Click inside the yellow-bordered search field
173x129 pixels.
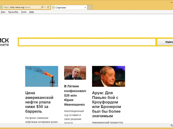[87, 42]
